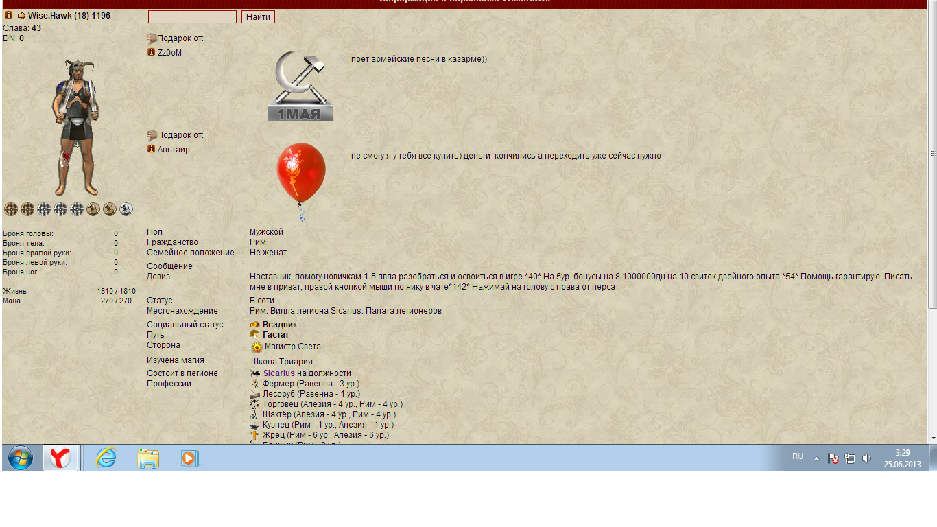This screenshot has width=937, height=527.
Task: Click the Не женат text
Action: point(268,253)
